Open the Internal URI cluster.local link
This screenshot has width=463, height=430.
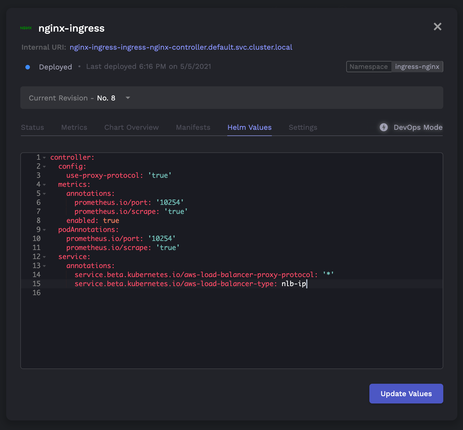(x=181, y=47)
